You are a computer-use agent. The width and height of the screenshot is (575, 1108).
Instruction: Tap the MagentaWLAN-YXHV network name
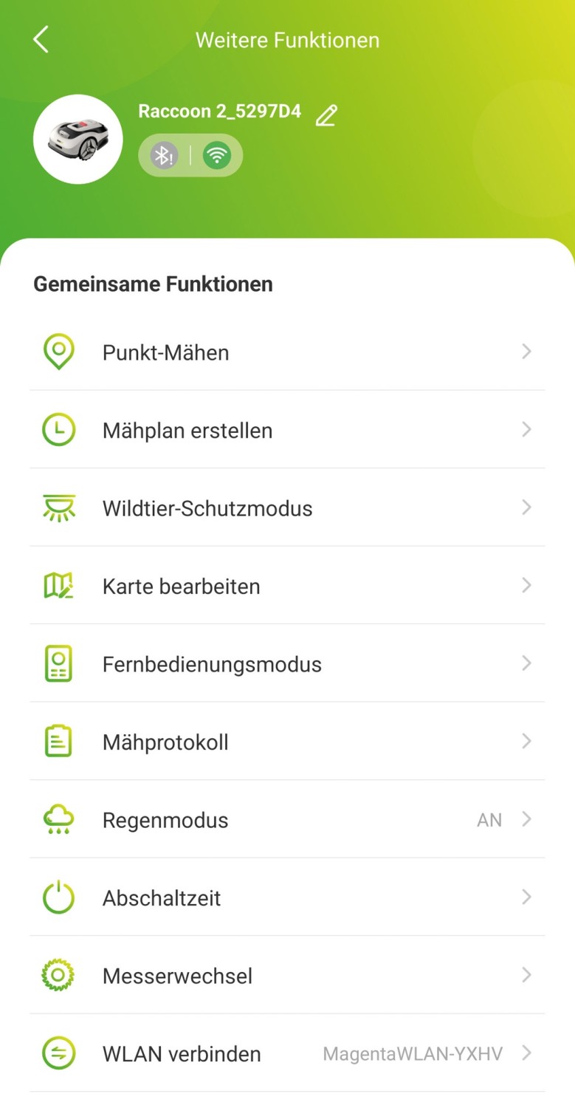(x=413, y=1054)
